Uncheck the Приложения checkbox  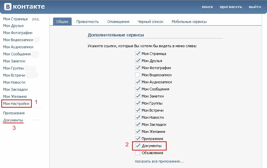coord(138,139)
